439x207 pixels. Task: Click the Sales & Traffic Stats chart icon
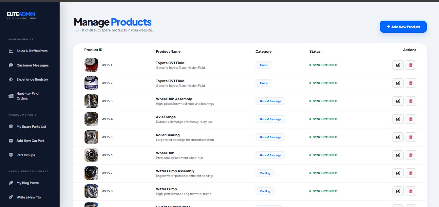11,51
